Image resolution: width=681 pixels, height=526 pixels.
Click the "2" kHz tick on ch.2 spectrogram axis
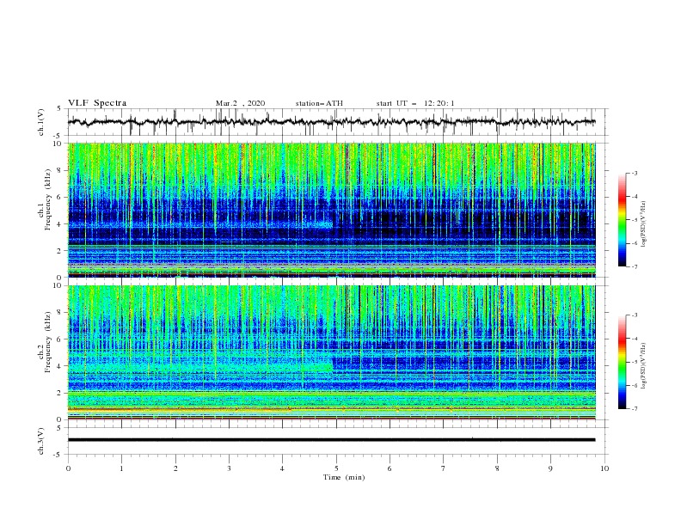60,393
